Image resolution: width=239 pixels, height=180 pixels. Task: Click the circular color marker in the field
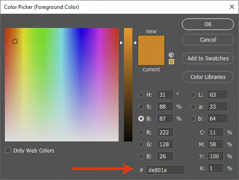[15, 41]
